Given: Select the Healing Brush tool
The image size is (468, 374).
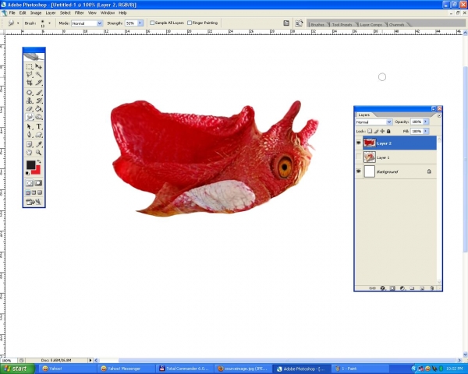Looking at the screenshot, I should coord(30,93).
